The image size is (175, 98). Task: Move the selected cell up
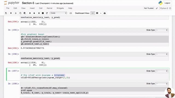(30, 13)
